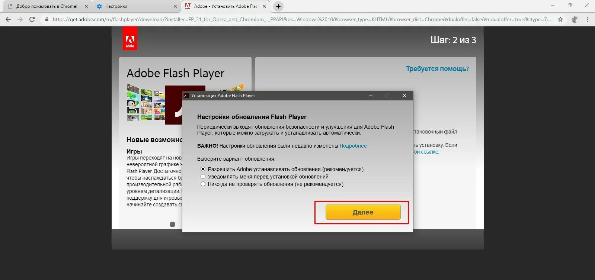Minimize the Chrome window
This screenshot has height=280, width=595.
coord(553,6)
